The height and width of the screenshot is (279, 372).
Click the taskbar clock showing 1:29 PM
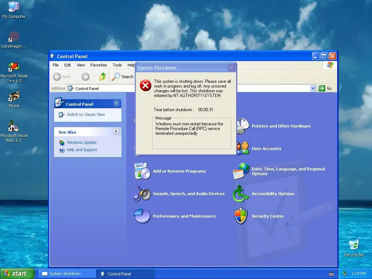coord(359,274)
